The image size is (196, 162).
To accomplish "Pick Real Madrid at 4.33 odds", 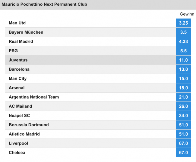I will point(183,41).
